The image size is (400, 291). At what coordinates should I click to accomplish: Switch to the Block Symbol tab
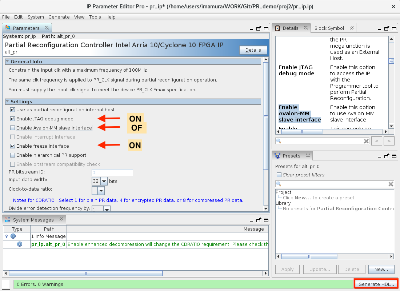[x=329, y=28]
